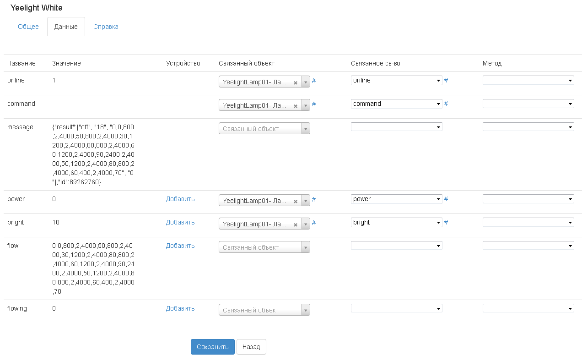Click the # next to command property

pos(446,104)
